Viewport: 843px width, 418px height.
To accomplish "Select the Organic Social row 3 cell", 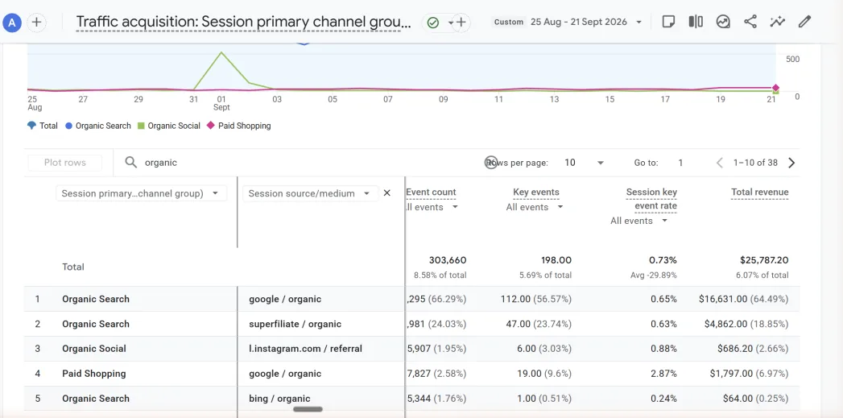I will (94, 349).
